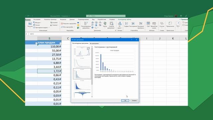Viewport: 213px width, 120px height.
Task: Click the green People Graph add-in icon
Action: pyautogui.click(x=78, y=28)
